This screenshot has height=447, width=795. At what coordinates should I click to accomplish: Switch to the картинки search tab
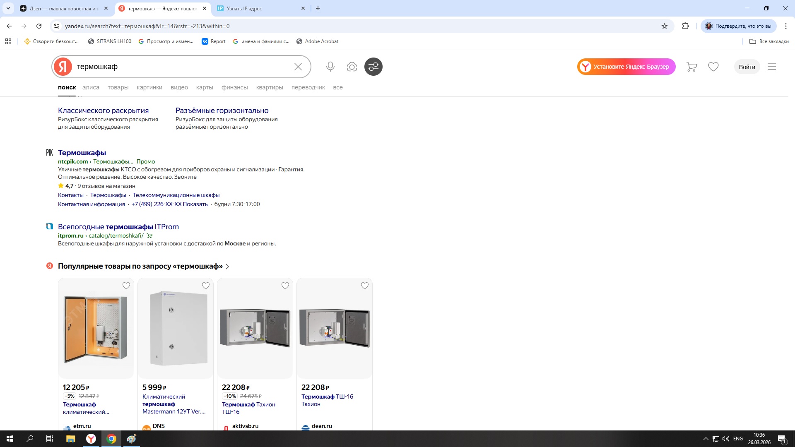[149, 87]
